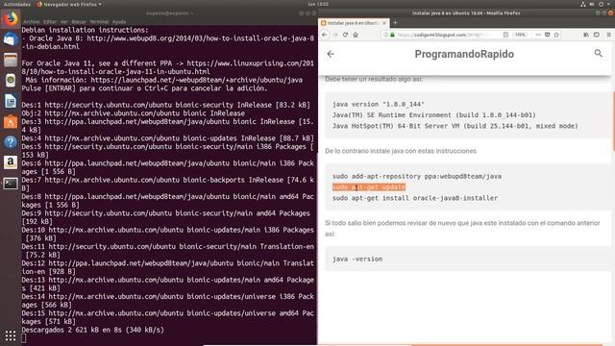Image resolution: width=615 pixels, height=346 pixels.
Task: Click the sudo add-apt-repository command line
Action: 417,176
